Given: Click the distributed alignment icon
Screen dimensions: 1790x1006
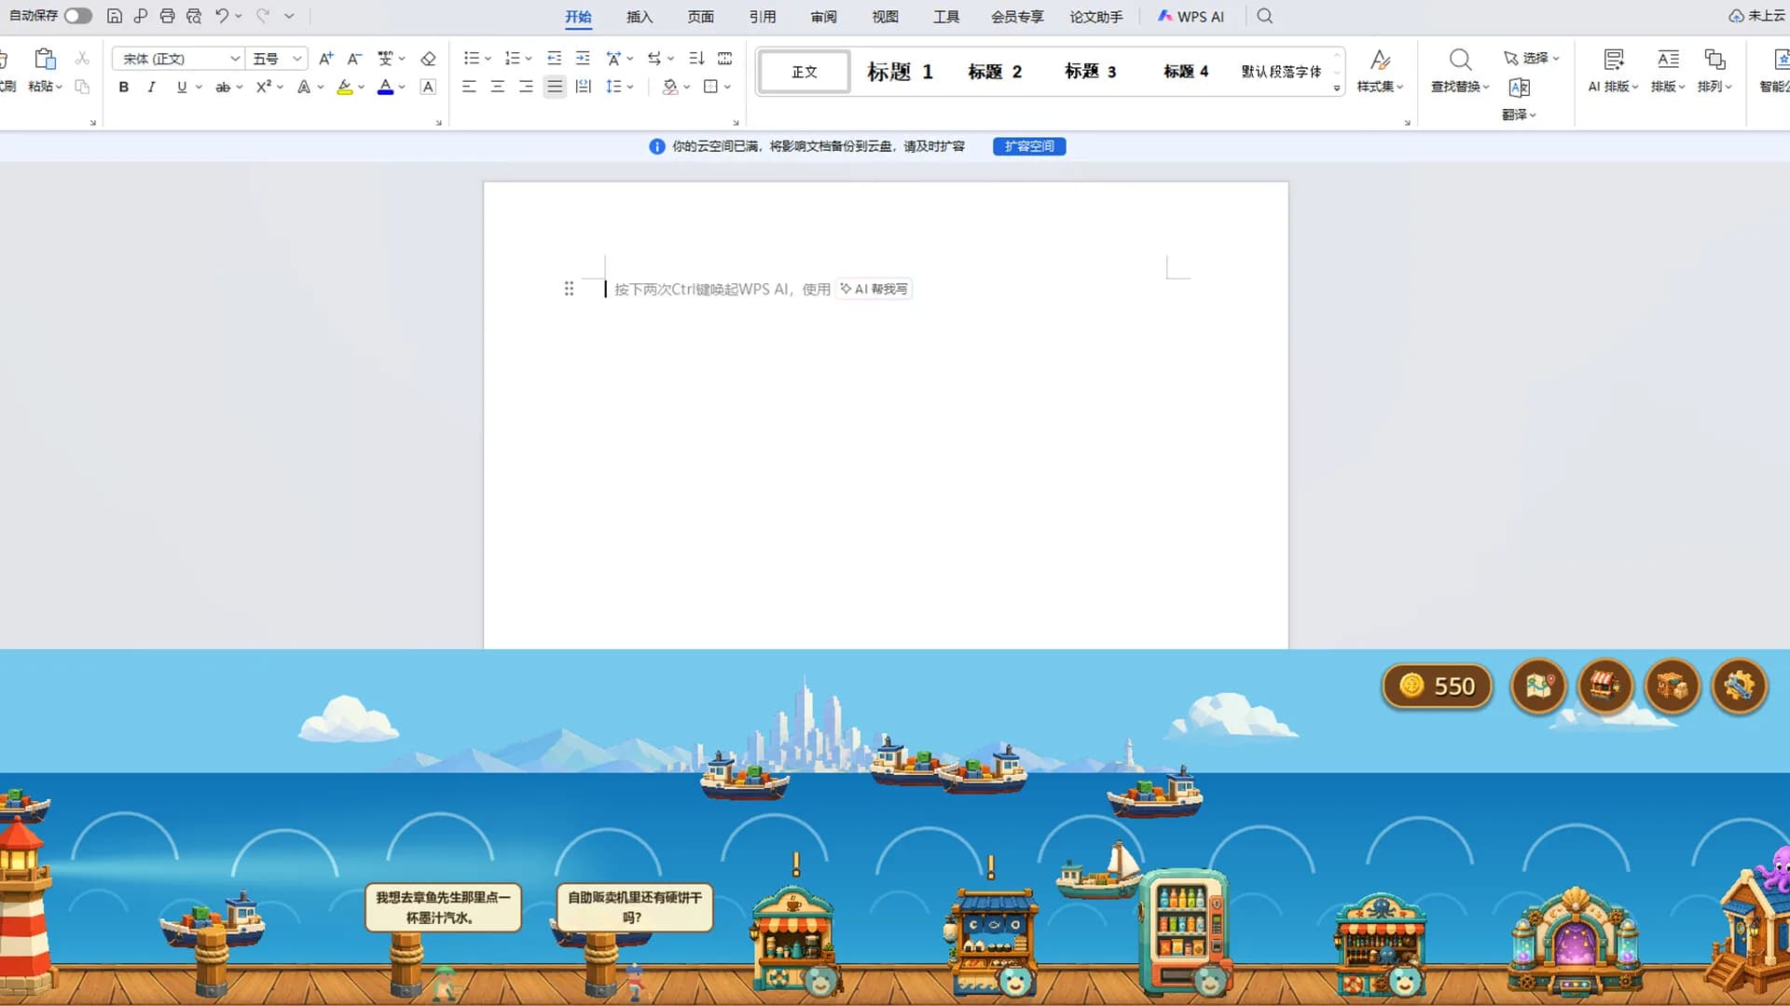Looking at the screenshot, I should tap(584, 87).
